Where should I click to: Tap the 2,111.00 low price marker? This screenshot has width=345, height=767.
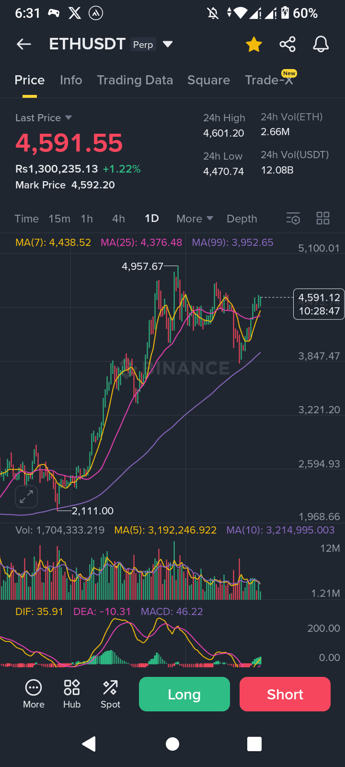pyautogui.click(x=92, y=511)
